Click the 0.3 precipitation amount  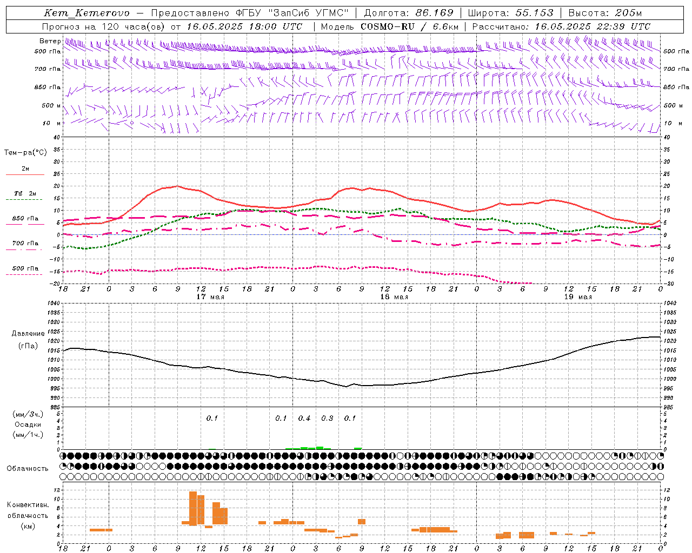pyautogui.click(x=327, y=418)
